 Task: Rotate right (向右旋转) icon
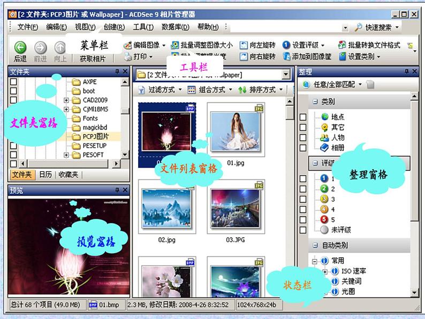coord(244,56)
